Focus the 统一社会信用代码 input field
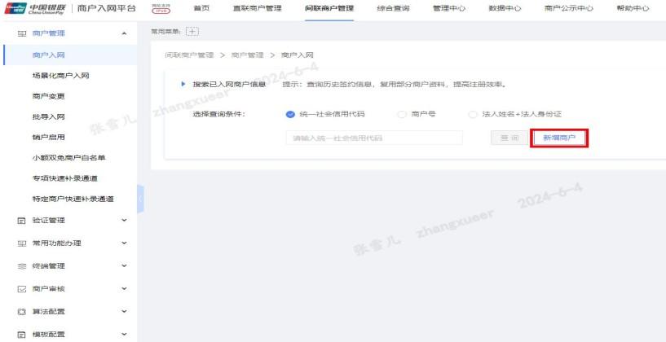666x342 pixels. (374, 138)
